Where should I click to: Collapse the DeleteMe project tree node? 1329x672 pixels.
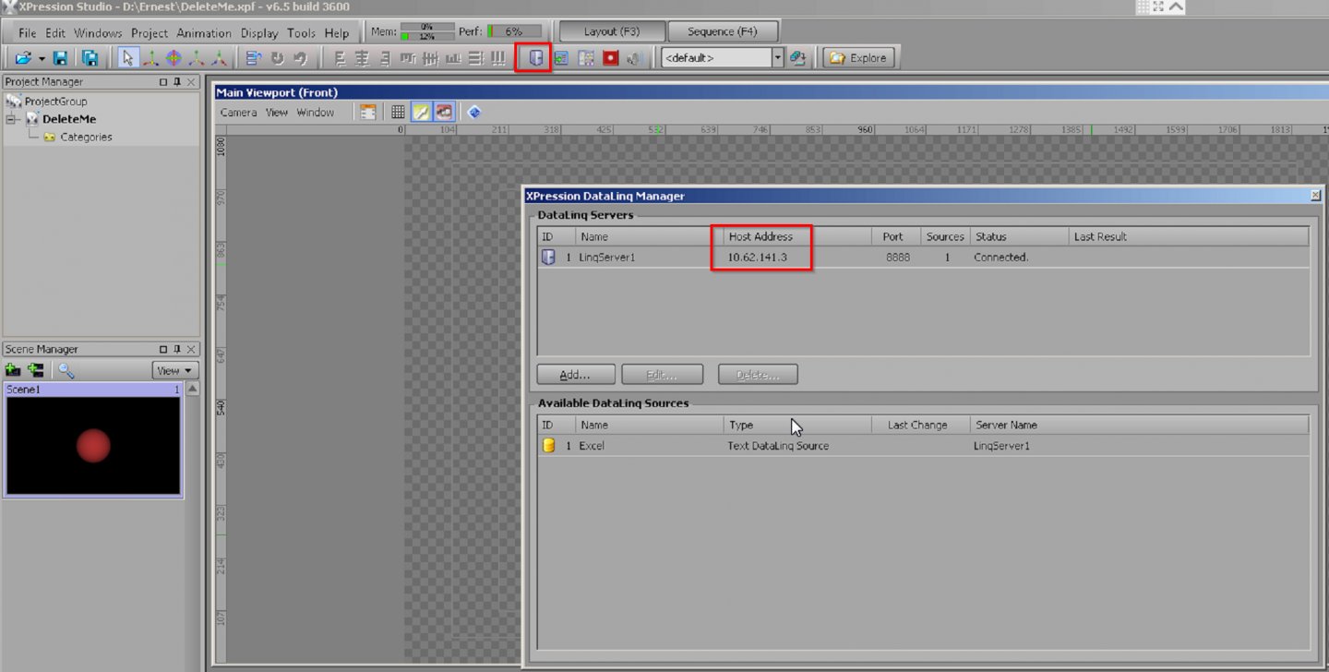click(11, 119)
